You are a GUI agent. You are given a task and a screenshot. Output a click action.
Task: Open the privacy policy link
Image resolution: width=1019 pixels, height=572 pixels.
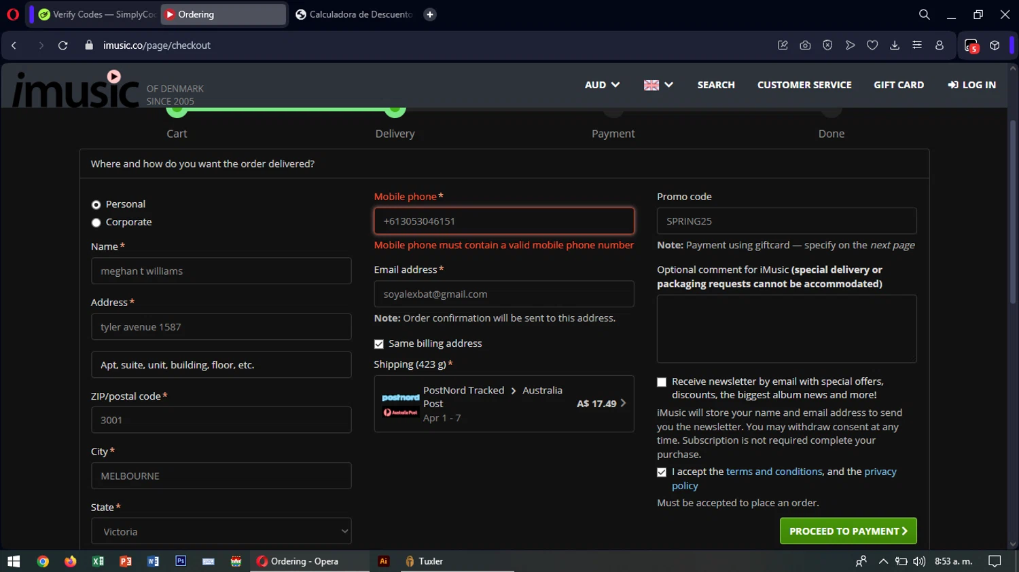tap(784, 479)
